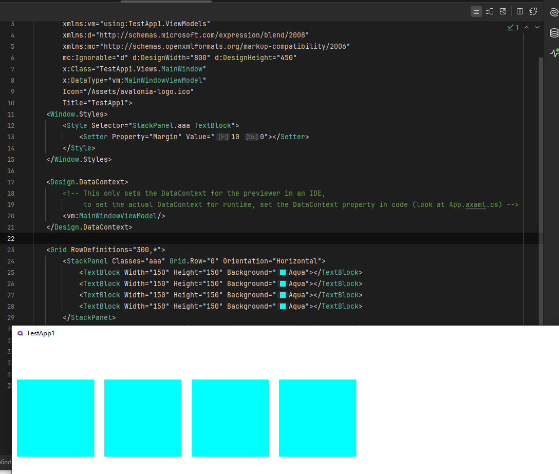Viewport: 559px width, 474px height.
Task: Switch to preview-only view mode
Action: click(x=503, y=11)
